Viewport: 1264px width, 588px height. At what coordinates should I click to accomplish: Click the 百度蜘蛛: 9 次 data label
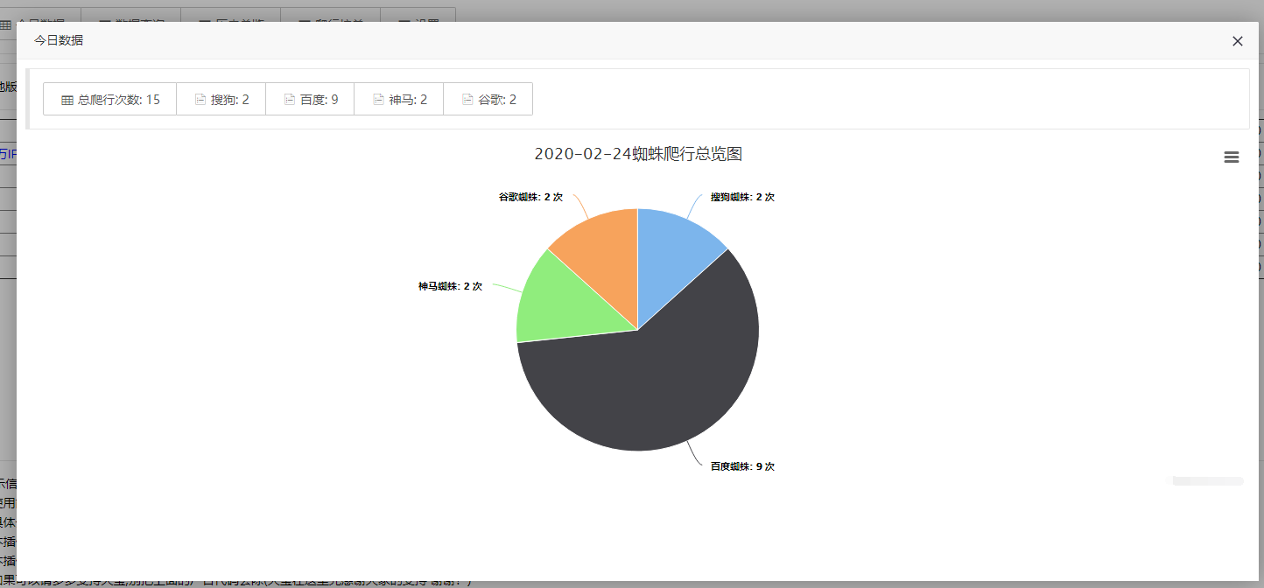click(x=742, y=466)
